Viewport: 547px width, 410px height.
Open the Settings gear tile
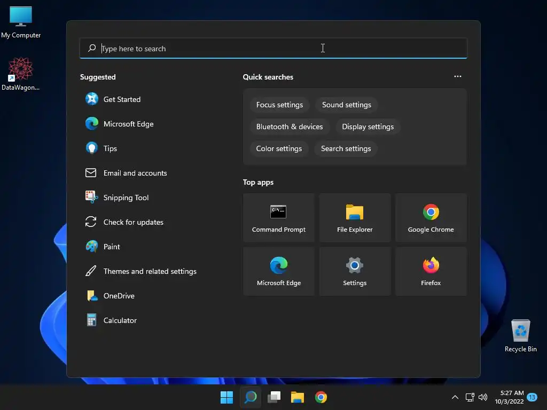tap(355, 271)
